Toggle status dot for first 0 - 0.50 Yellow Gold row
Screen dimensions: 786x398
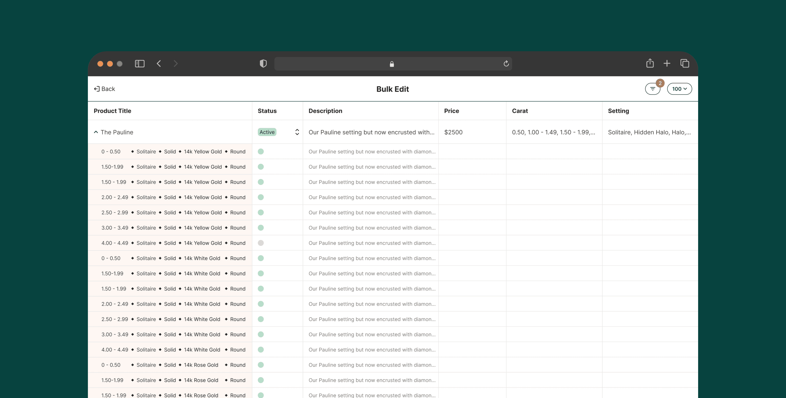click(261, 152)
